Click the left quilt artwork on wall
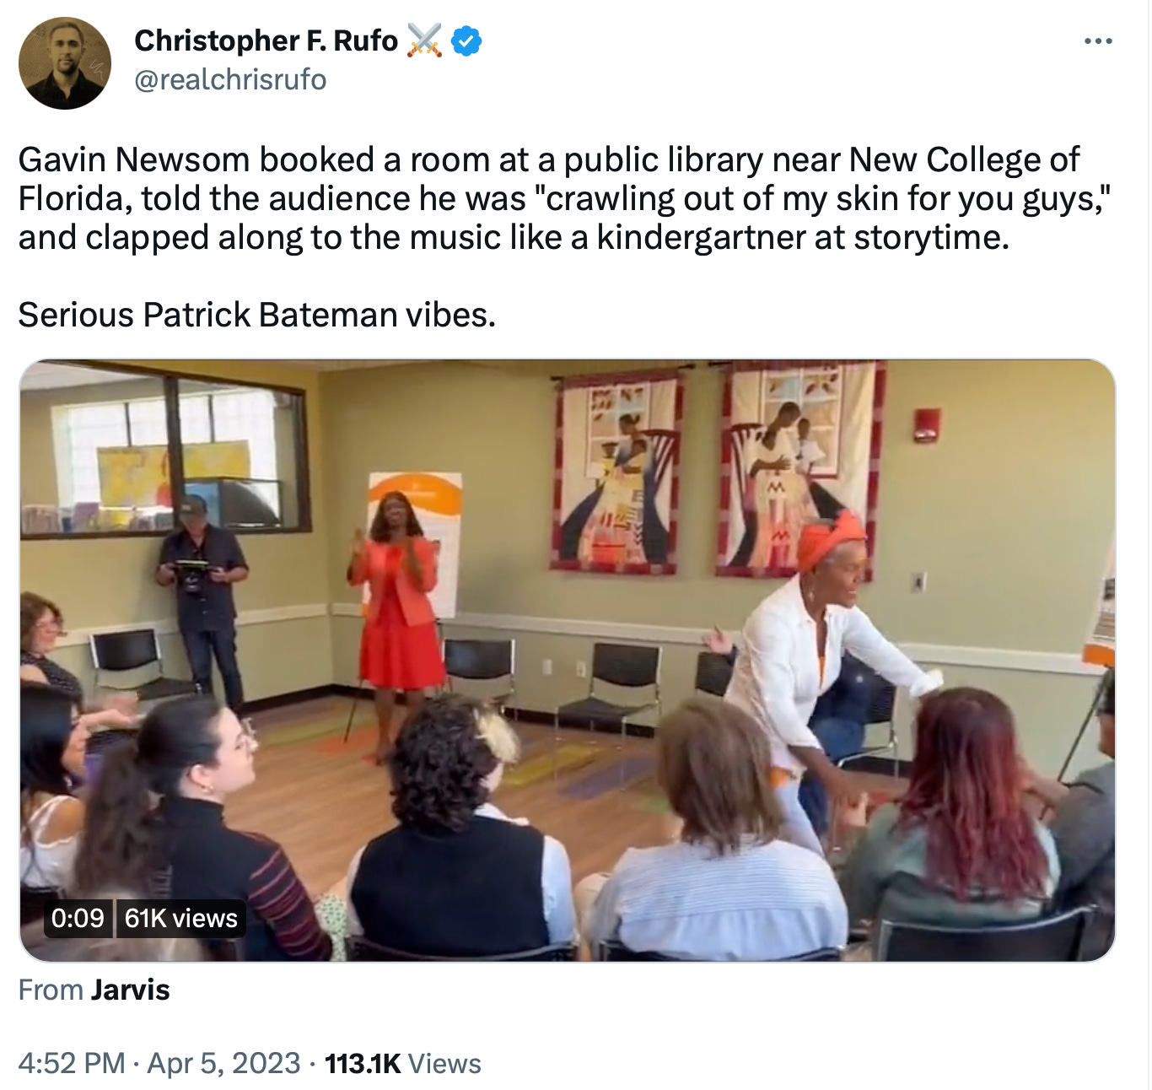This screenshot has width=1152, height=1090. coord(618,472)
